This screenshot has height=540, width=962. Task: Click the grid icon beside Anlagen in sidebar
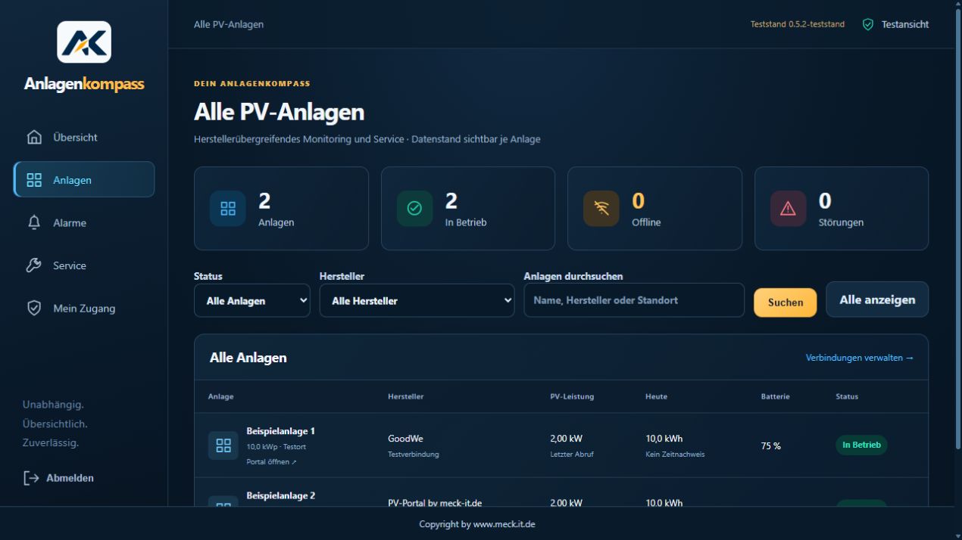pyautogui.click(x=34, y=180)
